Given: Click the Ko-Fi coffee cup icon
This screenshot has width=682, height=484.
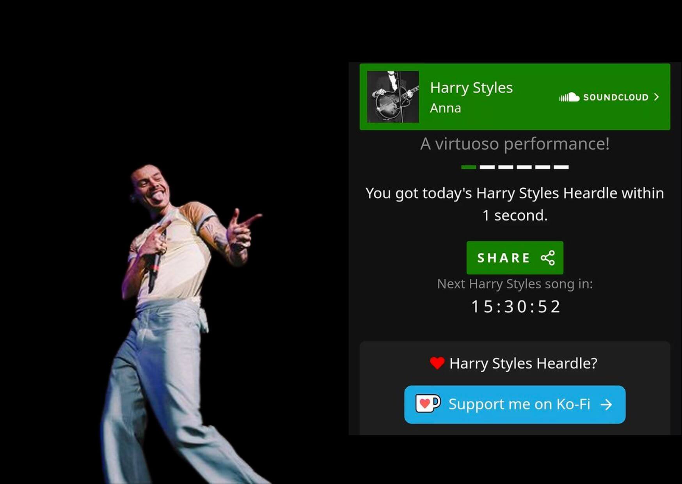Looking at the screenshot, I should [428, 404].
